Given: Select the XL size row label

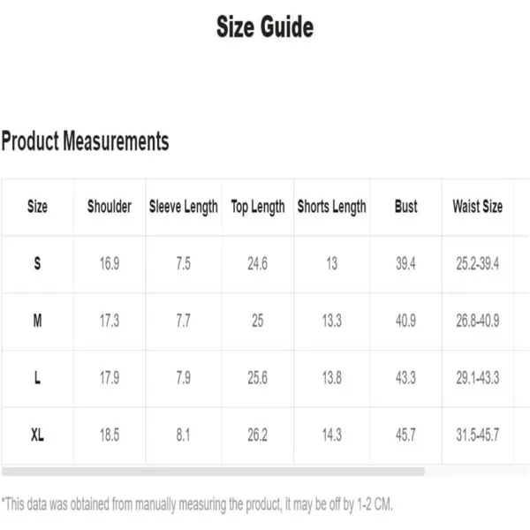Looking at the screenshot, I should click(x=37, y=435).
